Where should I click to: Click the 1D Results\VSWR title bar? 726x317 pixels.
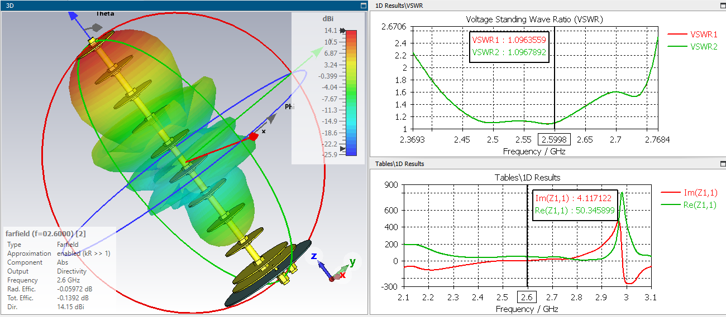[547, 6]
